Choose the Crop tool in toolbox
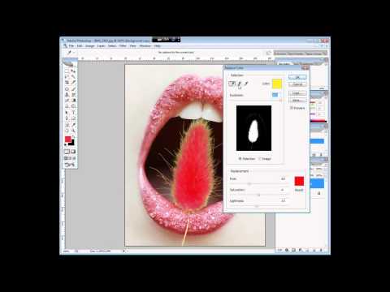 (67, 83)
